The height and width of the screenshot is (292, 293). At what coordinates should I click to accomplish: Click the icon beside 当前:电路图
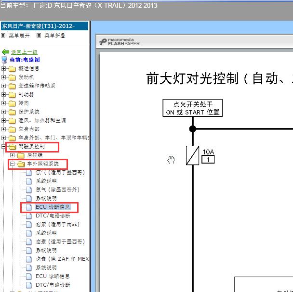pyautogui.click(x=4, y=60)
